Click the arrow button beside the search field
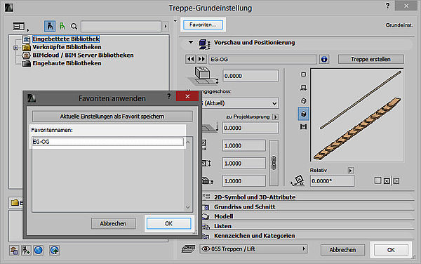 click(166, 26)
